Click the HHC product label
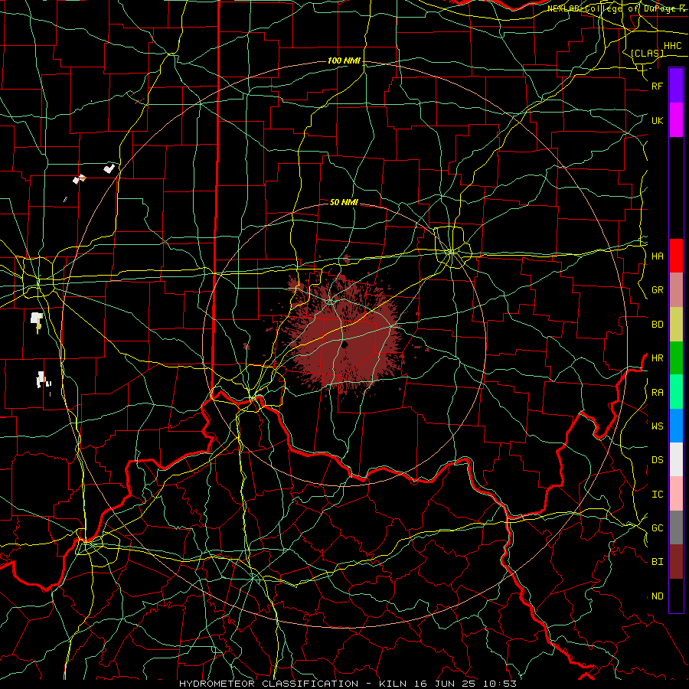Screen dimensions: 689x689 [x=672, y=46]
